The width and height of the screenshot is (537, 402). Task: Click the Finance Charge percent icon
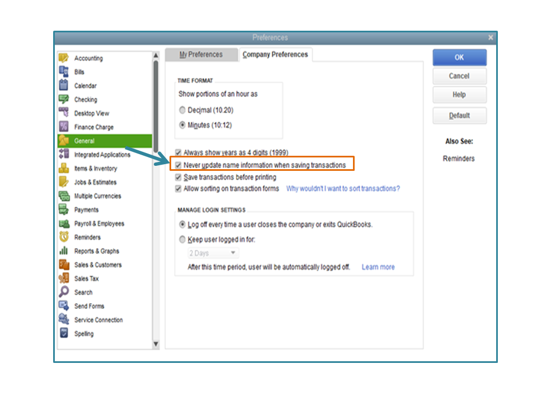63,127
